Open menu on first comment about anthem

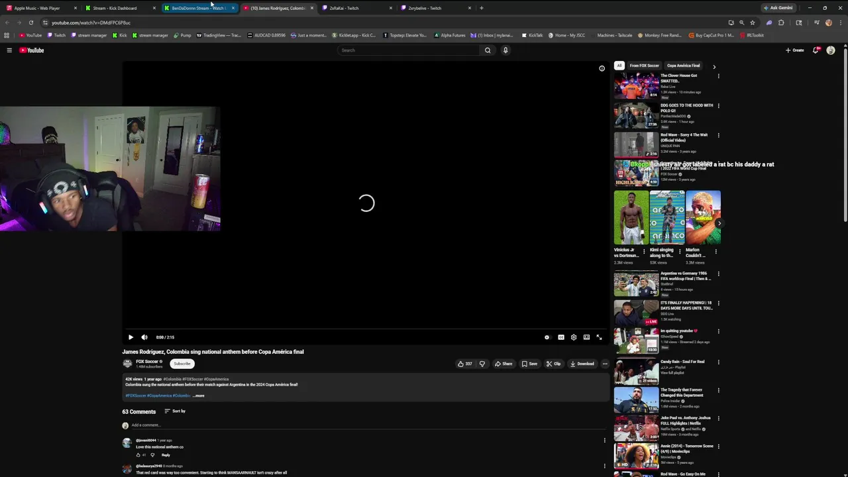click(604, 441)
